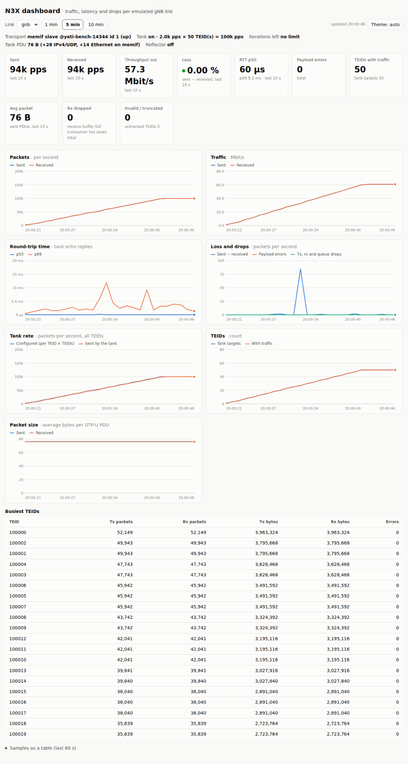This screenshot has height=764, width=408.
Task: Toggle p99 legend in Round-trip time chart
Action: point(35,254)
